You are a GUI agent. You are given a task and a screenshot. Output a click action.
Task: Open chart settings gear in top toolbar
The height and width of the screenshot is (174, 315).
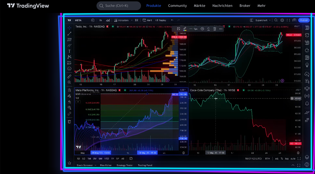(x=282, y=20)
